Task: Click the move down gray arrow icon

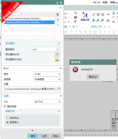Action: 58,24
